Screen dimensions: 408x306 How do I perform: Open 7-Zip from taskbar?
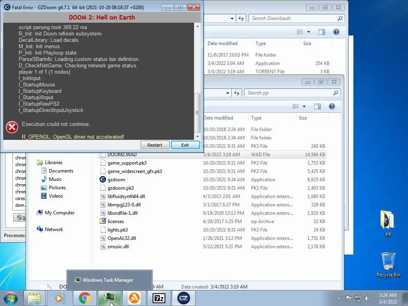pyautogui.click(x=159, y=298)
